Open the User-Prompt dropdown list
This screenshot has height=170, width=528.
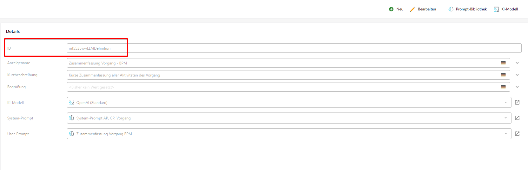[506, 134]
